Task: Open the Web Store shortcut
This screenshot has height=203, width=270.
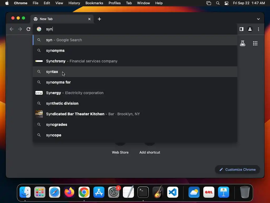Action: click(120, 153)
